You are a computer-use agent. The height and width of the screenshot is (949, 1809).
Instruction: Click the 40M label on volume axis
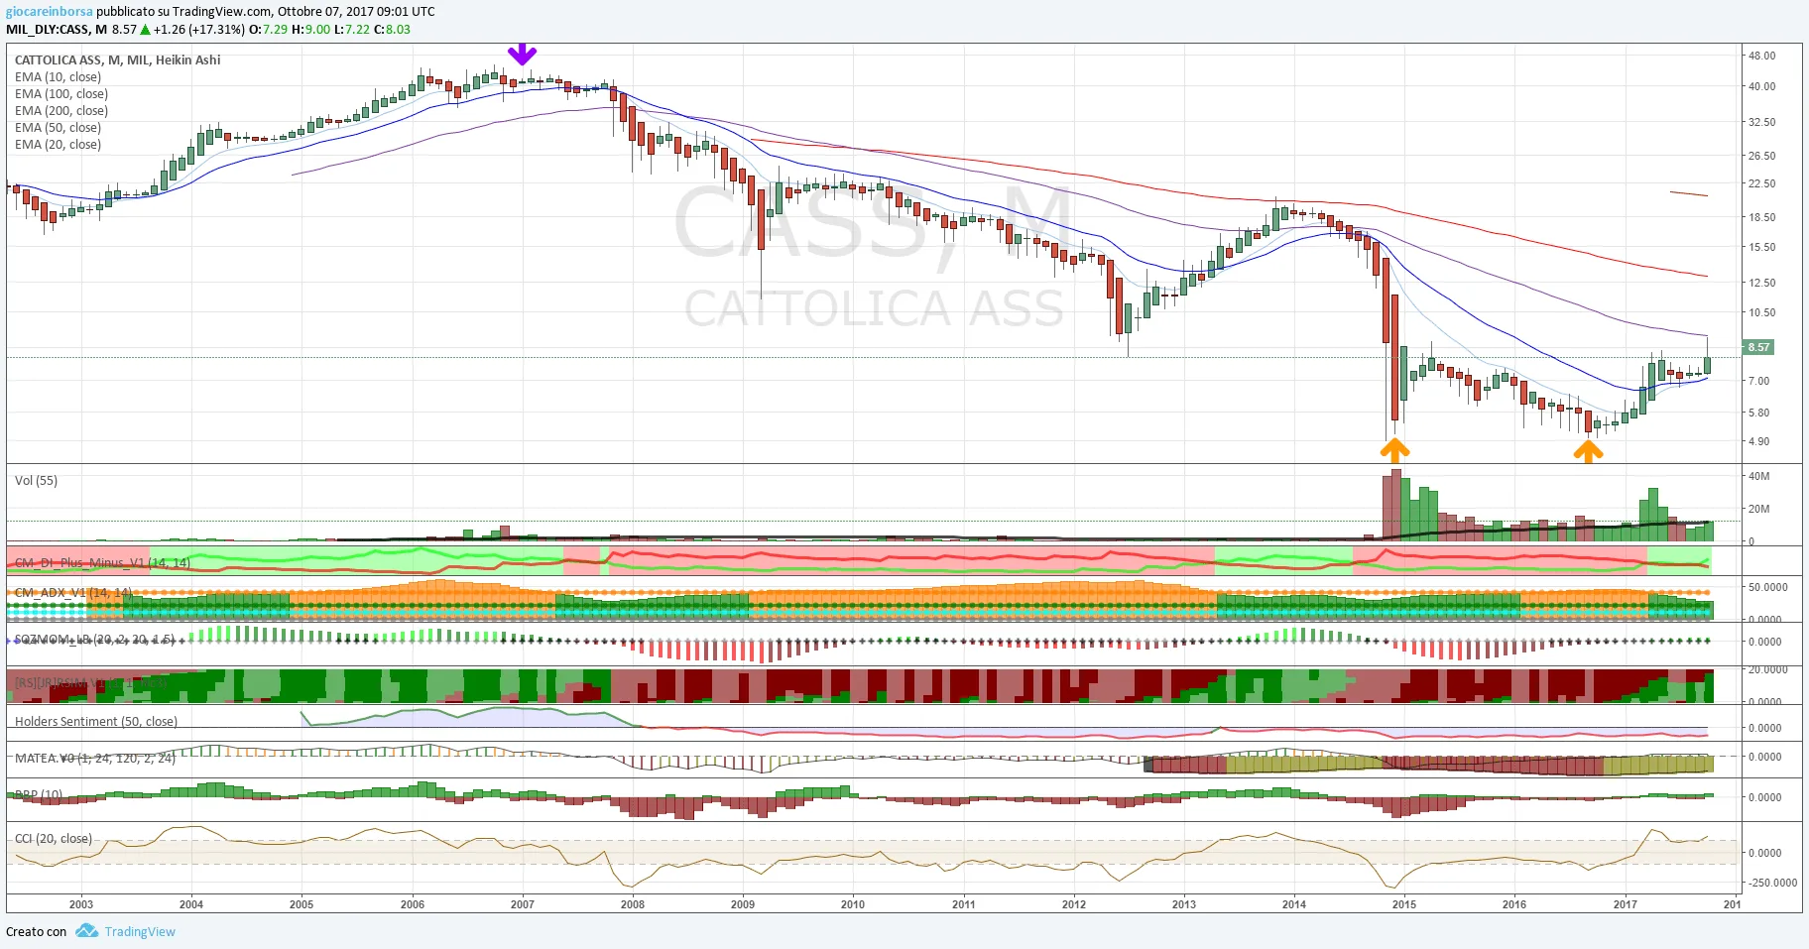pos(1759,476)
